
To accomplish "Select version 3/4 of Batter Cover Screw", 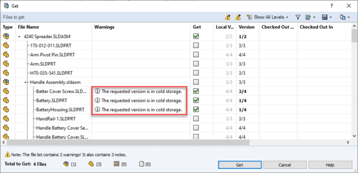I will 242,91.
